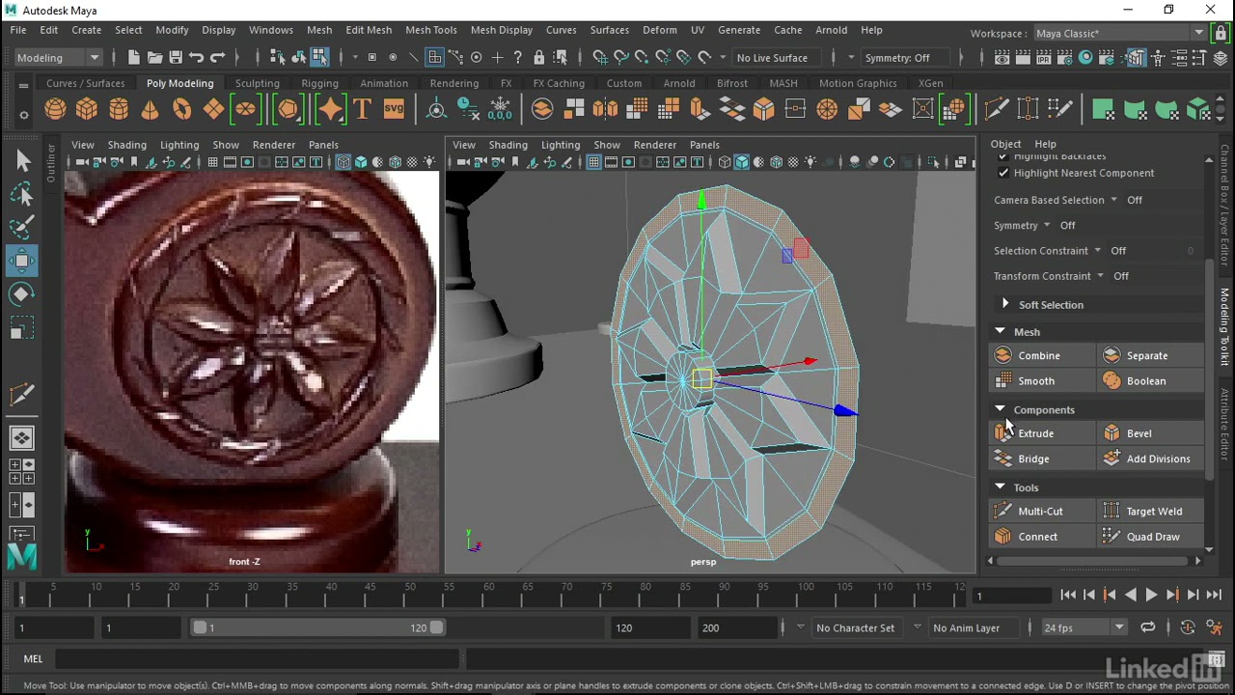The height and width of the screenshot is (695, 1235).
Task: Switch to the Sculpting shelf tab
Action: click(258, 83)
